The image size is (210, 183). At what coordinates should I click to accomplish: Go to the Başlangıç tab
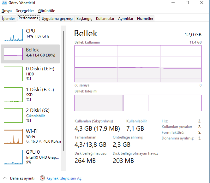[x=84, y=19]
